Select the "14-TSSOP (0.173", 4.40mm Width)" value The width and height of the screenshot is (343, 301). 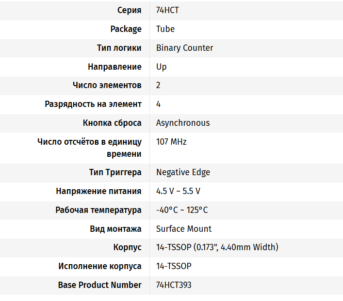pyautogui.click(x=217, y=247)
